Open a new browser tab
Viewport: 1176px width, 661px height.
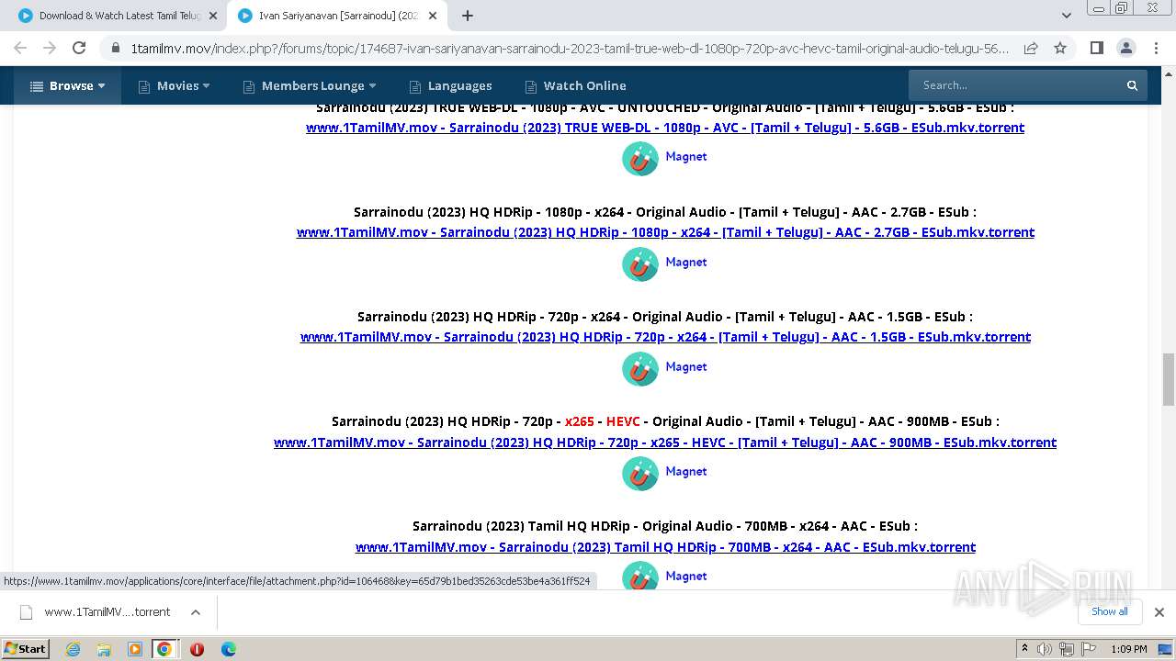click(x=467, y=16)
